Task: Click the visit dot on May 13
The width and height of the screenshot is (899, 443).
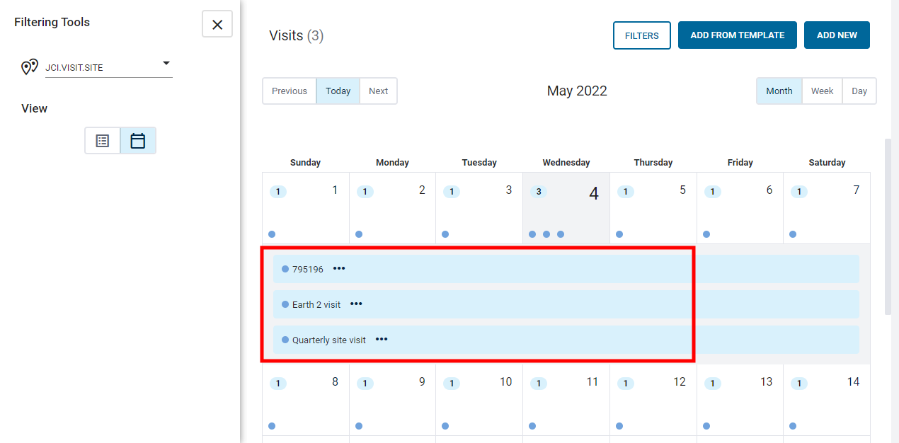Action: tap(706, 426)
